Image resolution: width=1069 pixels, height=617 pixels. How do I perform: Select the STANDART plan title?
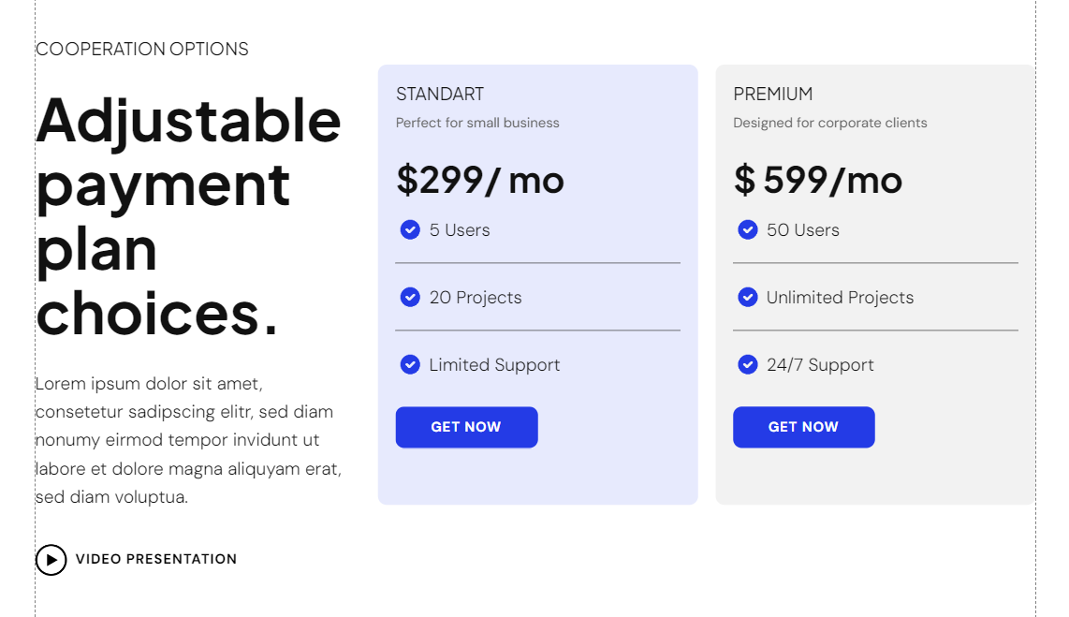click(440, 95)
